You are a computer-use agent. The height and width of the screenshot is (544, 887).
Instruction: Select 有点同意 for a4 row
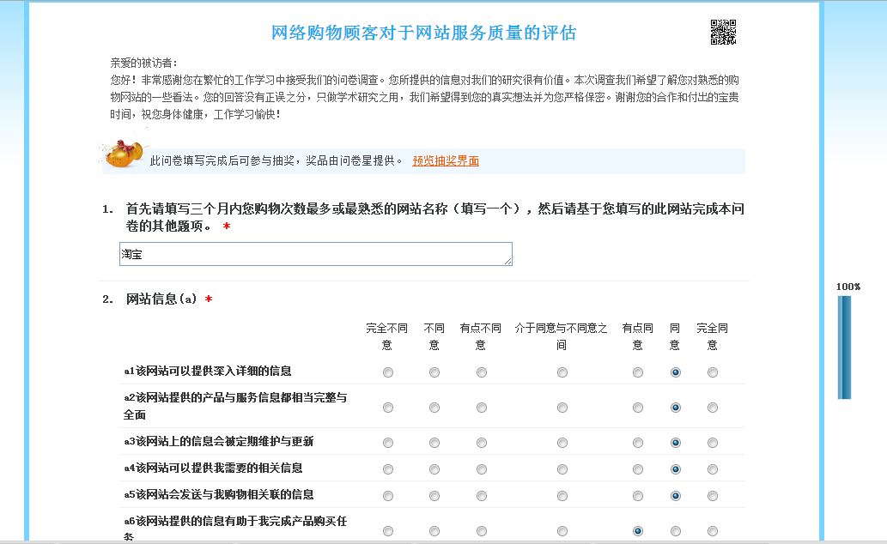(x=638, y=469)
